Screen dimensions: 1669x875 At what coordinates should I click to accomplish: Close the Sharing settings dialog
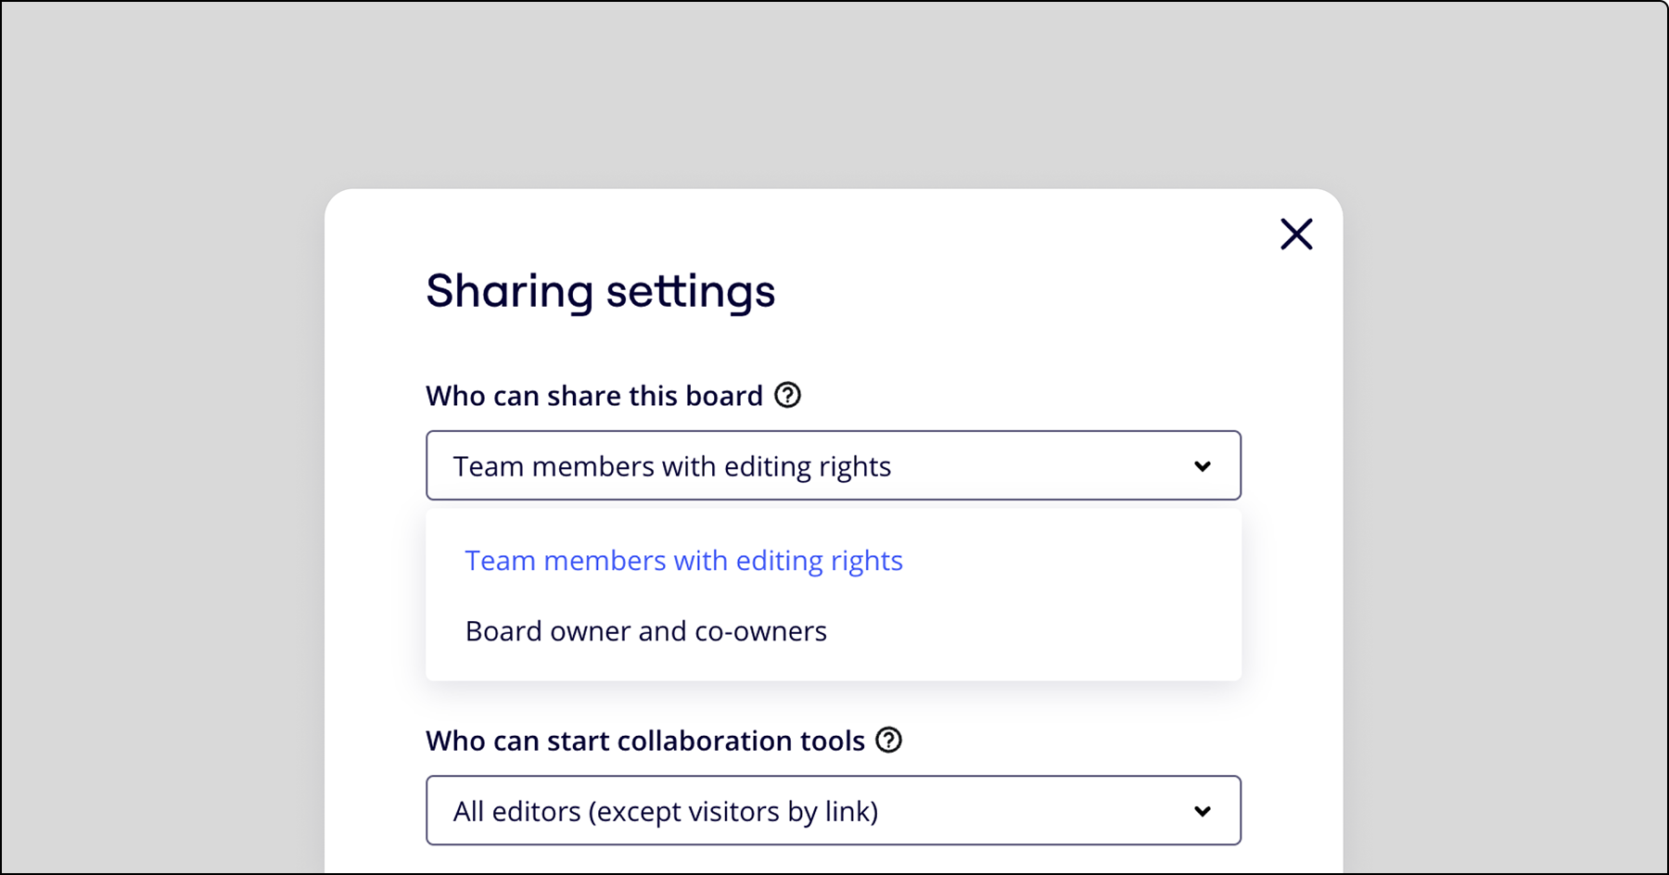pos(1296,235)
